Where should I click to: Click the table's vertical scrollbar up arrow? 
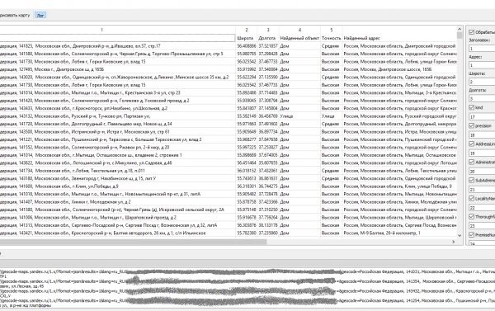pyautogui.click(x=460, y=29)
